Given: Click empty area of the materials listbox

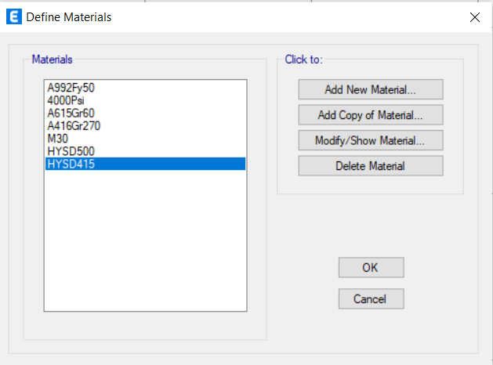Looking at the screenshot, I should (145, 240).
